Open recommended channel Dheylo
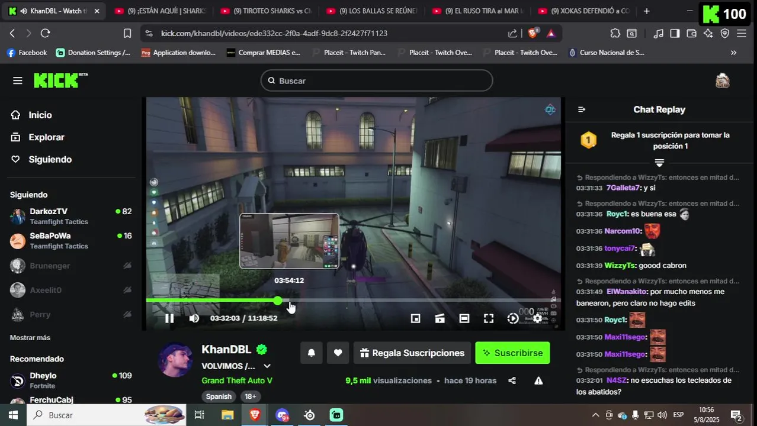The height and width of the screenshot is (426, 757). (x=71, y=380)
